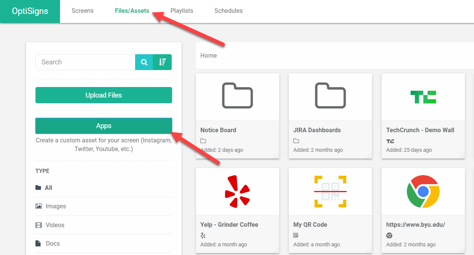Screen dimensions: 474x255
Task: Select the Docs type filter
Action: click(53, 243)
